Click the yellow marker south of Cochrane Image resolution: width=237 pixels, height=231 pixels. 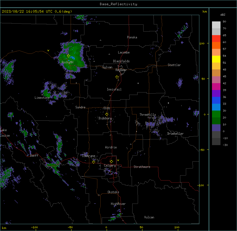(93, 162)
